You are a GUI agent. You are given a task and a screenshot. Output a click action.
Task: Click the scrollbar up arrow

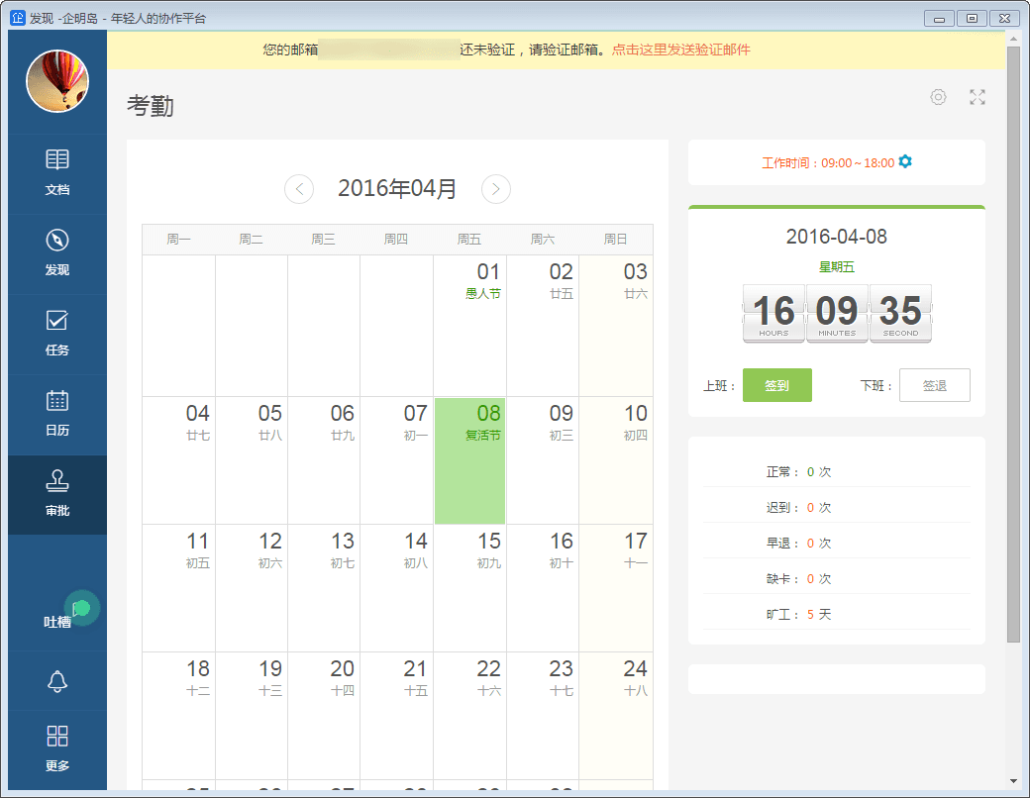pos(1013,38)
